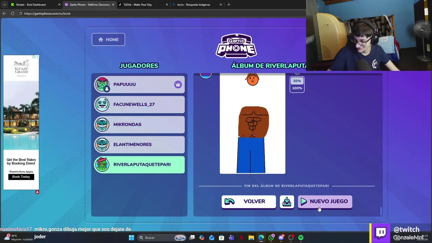Download the album using the download icon
This screenshot has height=243, width=432.
[287, 202]
